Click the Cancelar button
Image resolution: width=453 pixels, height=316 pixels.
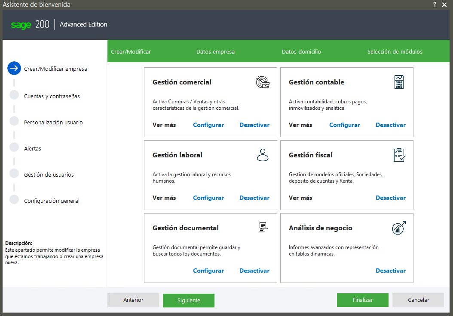pyautogui.click(x=418, y=300)
